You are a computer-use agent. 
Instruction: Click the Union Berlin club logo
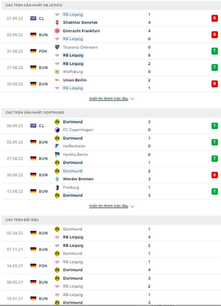tap(57, 80)
